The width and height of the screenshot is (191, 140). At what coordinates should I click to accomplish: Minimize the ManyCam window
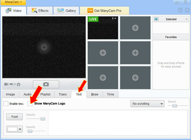click(177, 2)
